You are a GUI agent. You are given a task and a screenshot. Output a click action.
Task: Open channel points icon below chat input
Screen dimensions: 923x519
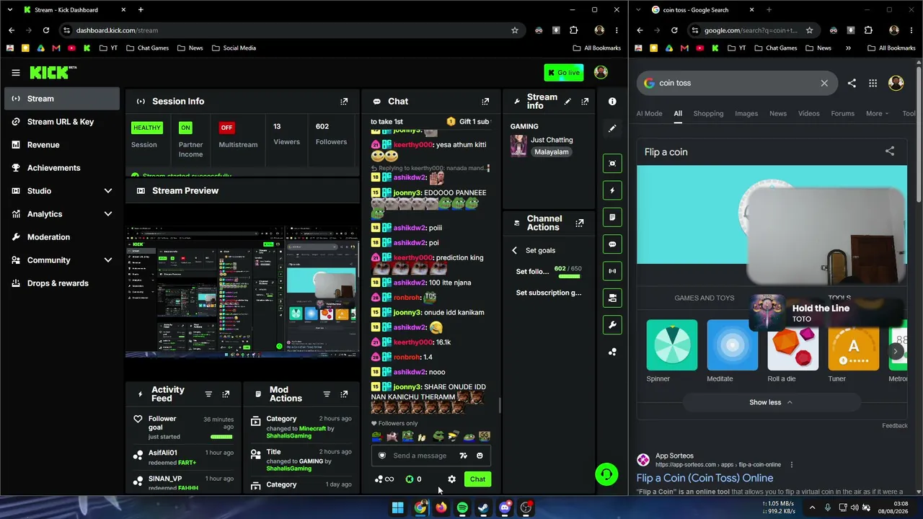click(384, 479)
